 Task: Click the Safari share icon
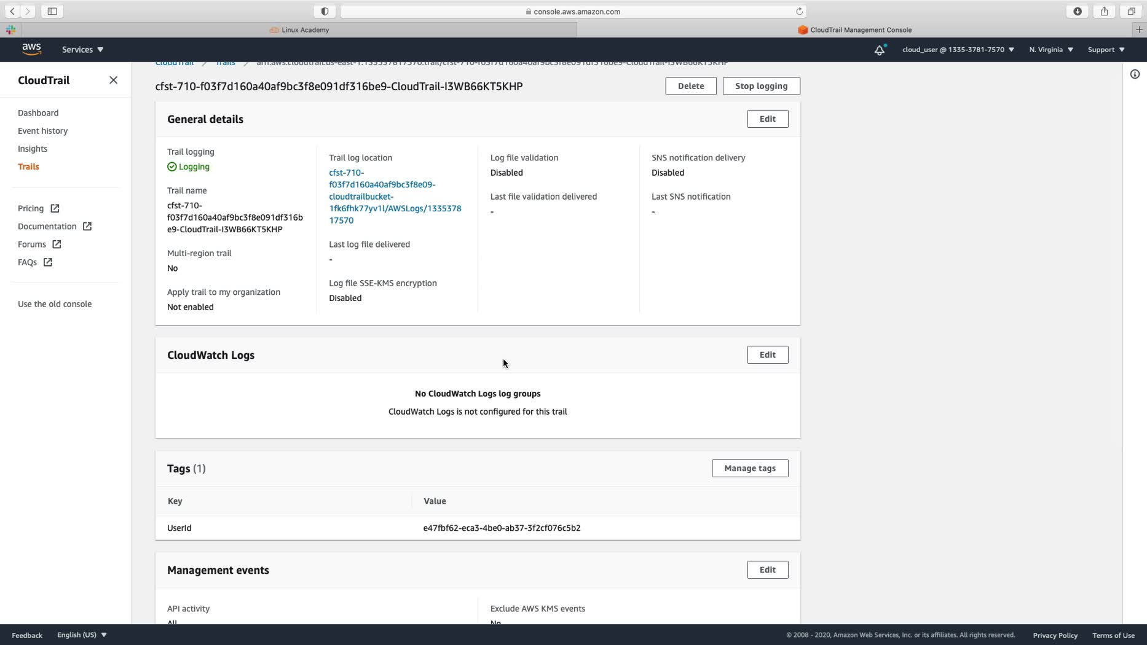(1105, 11)
